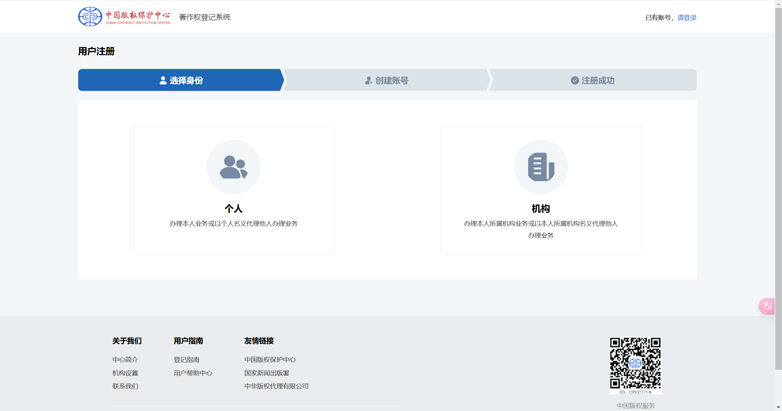This screenshot has height=411, width=782.
Task: Choose the 机构 heading text
Action: [541, 209]
